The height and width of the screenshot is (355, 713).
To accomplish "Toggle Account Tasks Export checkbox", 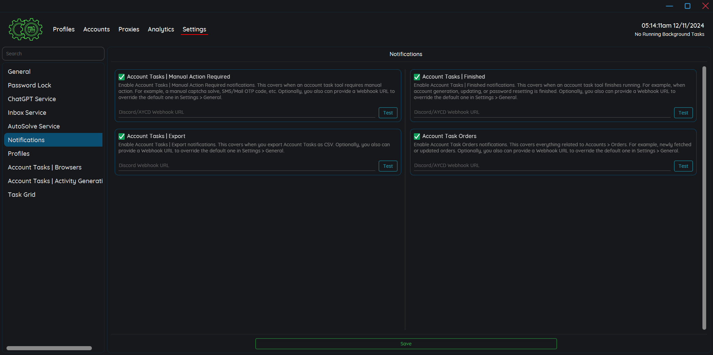I will tap(122, 136).
